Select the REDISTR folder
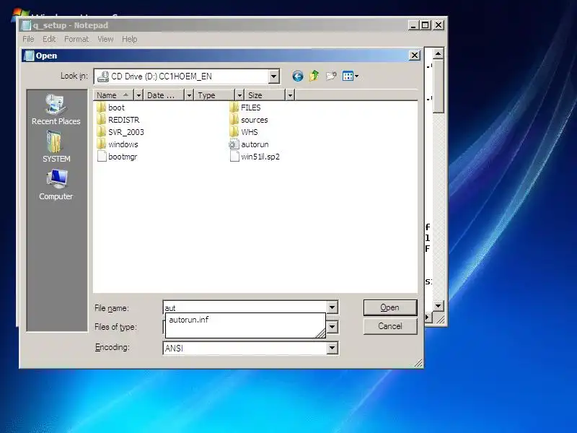 click(x=118, y=120)
